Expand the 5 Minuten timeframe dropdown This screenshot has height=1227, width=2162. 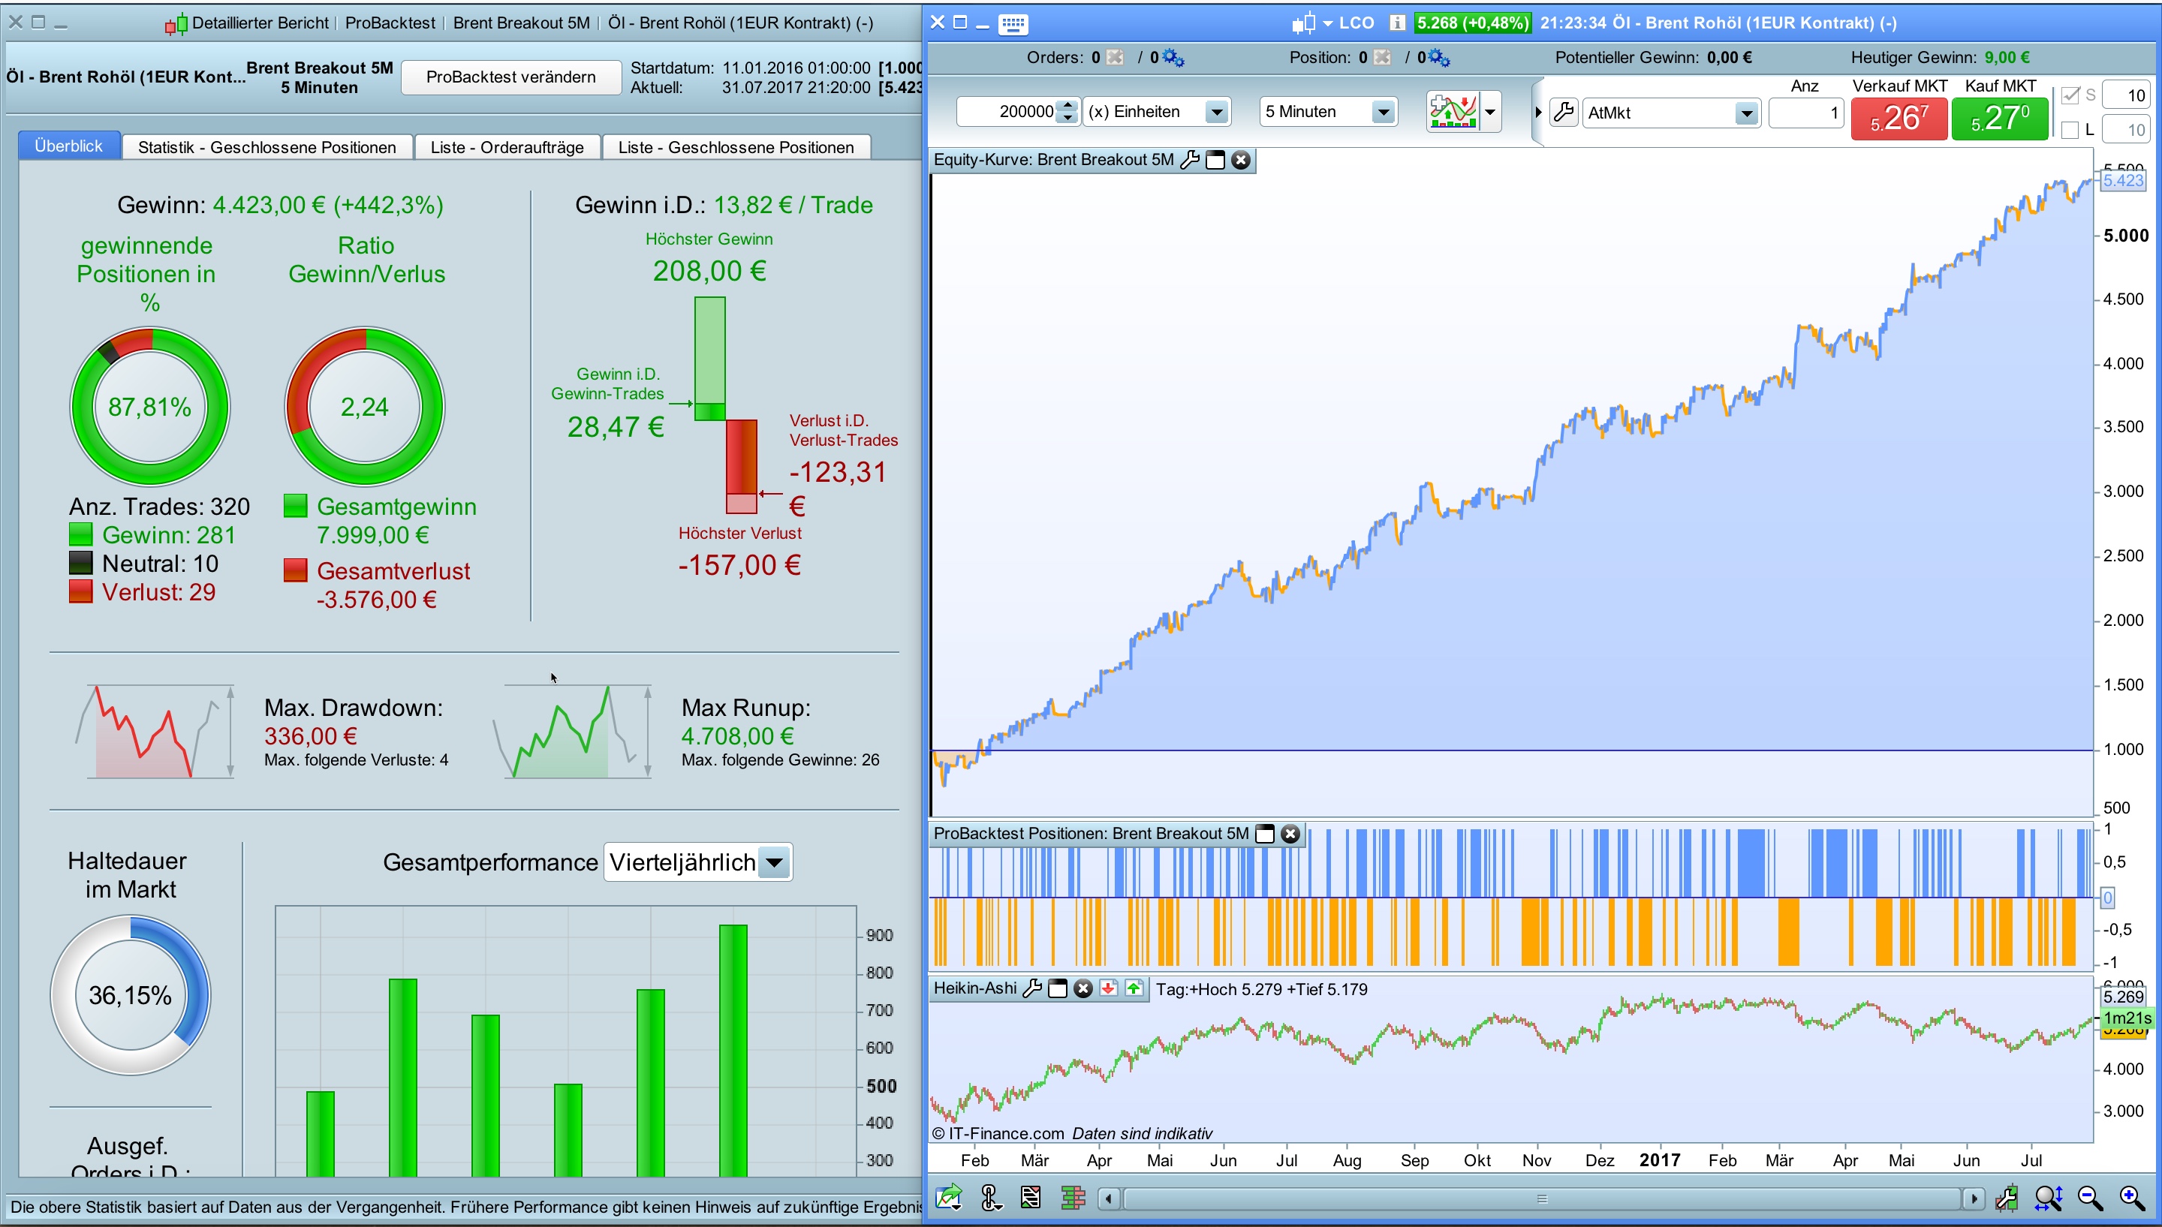(x=1382, y=112)
